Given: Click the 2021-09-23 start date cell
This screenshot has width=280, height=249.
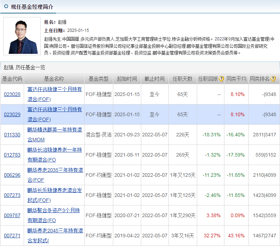Looking at the screenshot, I should (x=127, y=135).
